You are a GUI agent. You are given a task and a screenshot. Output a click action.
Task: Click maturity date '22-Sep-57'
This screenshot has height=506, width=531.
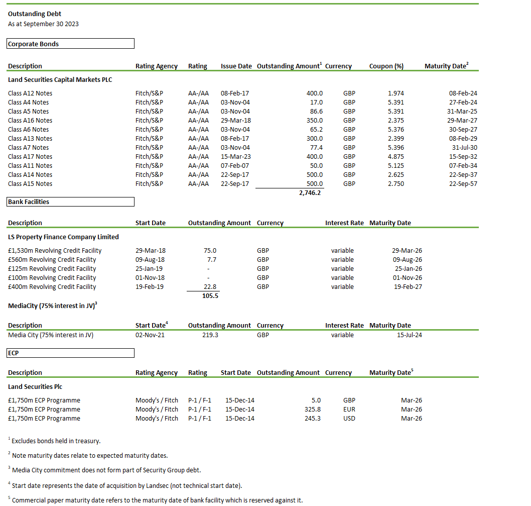463,184
